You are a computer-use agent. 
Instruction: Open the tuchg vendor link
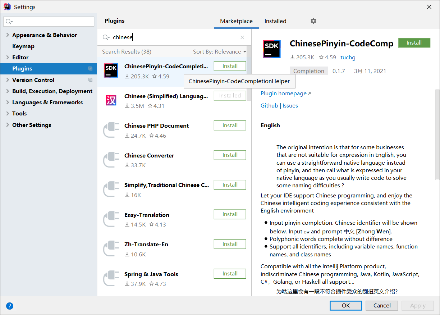pos(348,58)
